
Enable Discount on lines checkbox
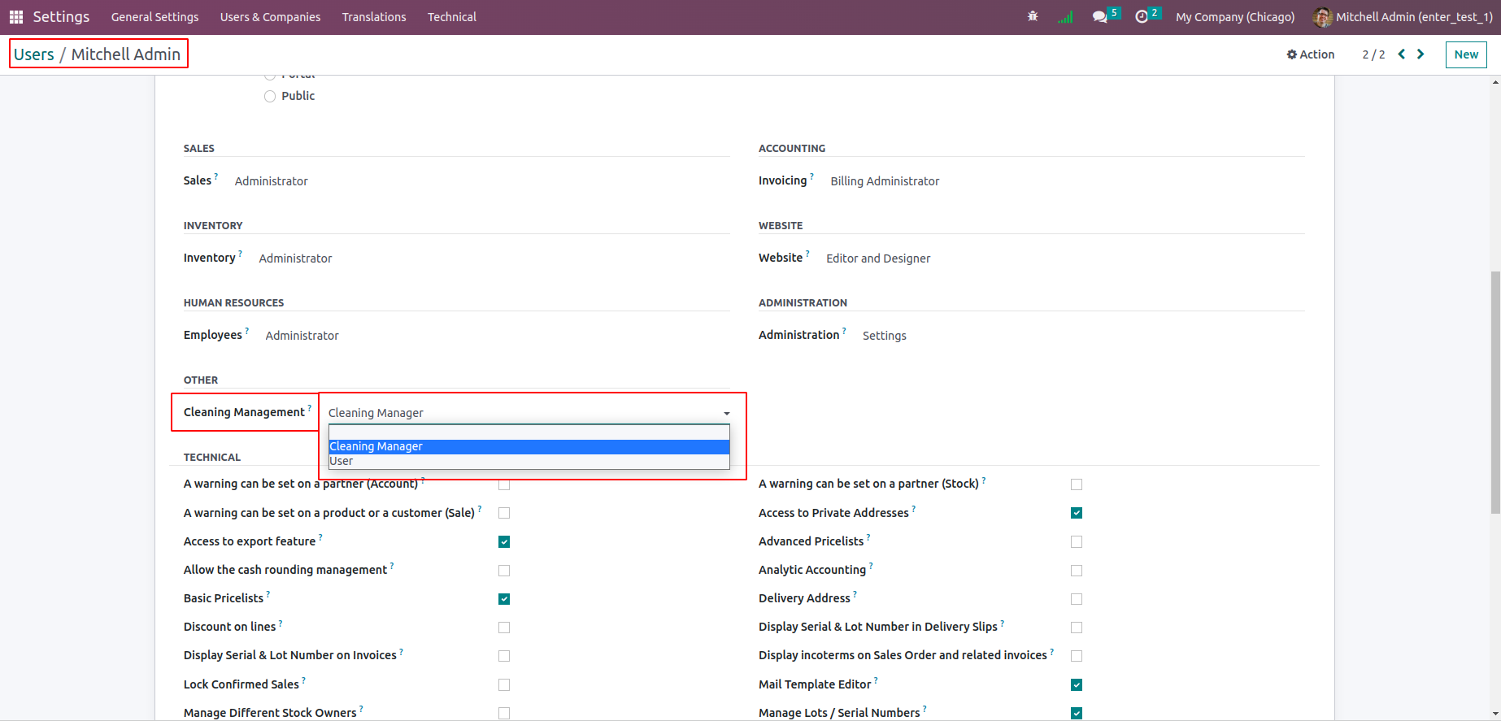coord(504,628)
